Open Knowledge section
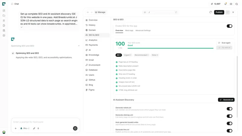The height and width of the screenshot is (136, 242). [97, 55]
